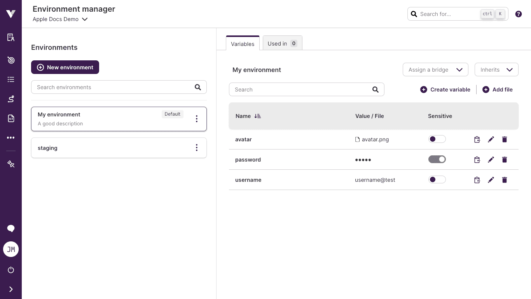The image size is (531, 299).
Task: Select the goals target icon in sidebar
Action: click(11, 60)
